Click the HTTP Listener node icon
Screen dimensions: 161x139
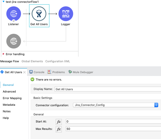(x=14, y=14)
